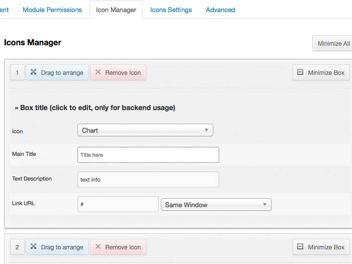Screen dimensions: 352x264
Task: Go to the Advanced tab
Action: [x=220, y=10]
